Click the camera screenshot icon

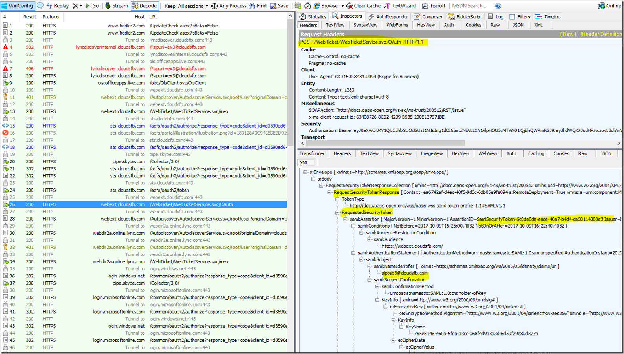tap(298, 6)
